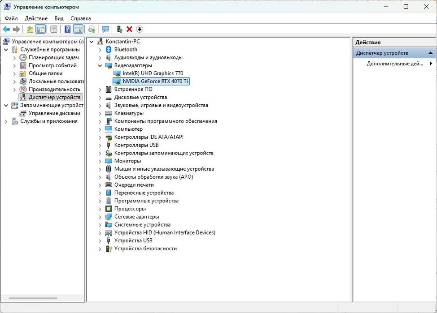
Task: Open the Properties toolbar icon
Action: pos(54,29)
